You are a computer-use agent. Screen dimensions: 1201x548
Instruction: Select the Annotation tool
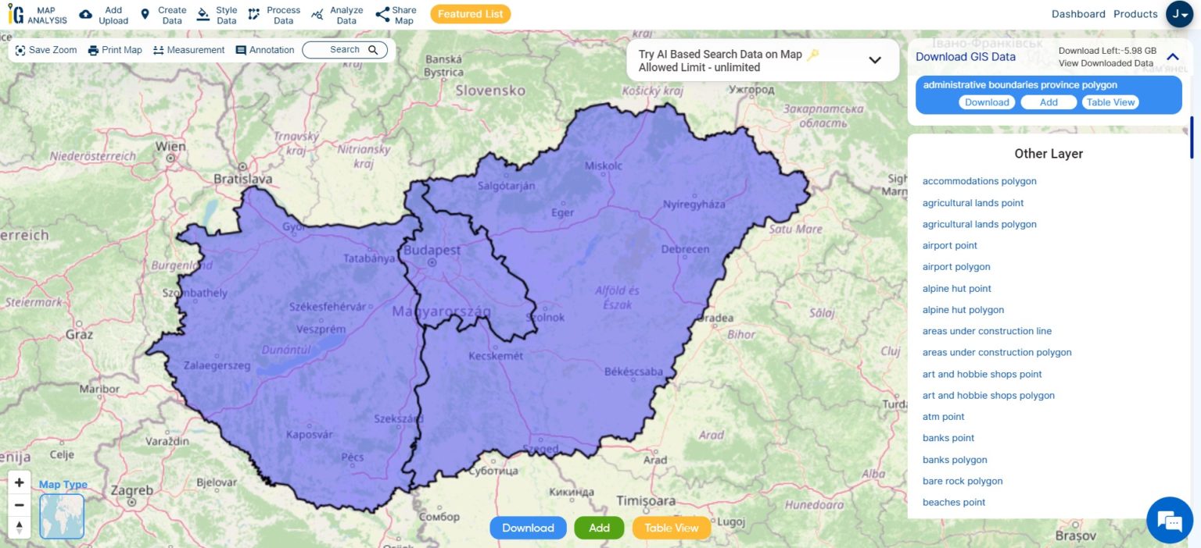(x=264, y=49)
